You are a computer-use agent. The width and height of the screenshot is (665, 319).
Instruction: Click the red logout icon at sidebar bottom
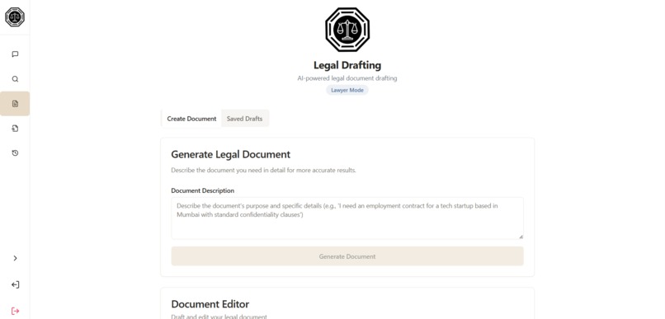click(15, 311)
